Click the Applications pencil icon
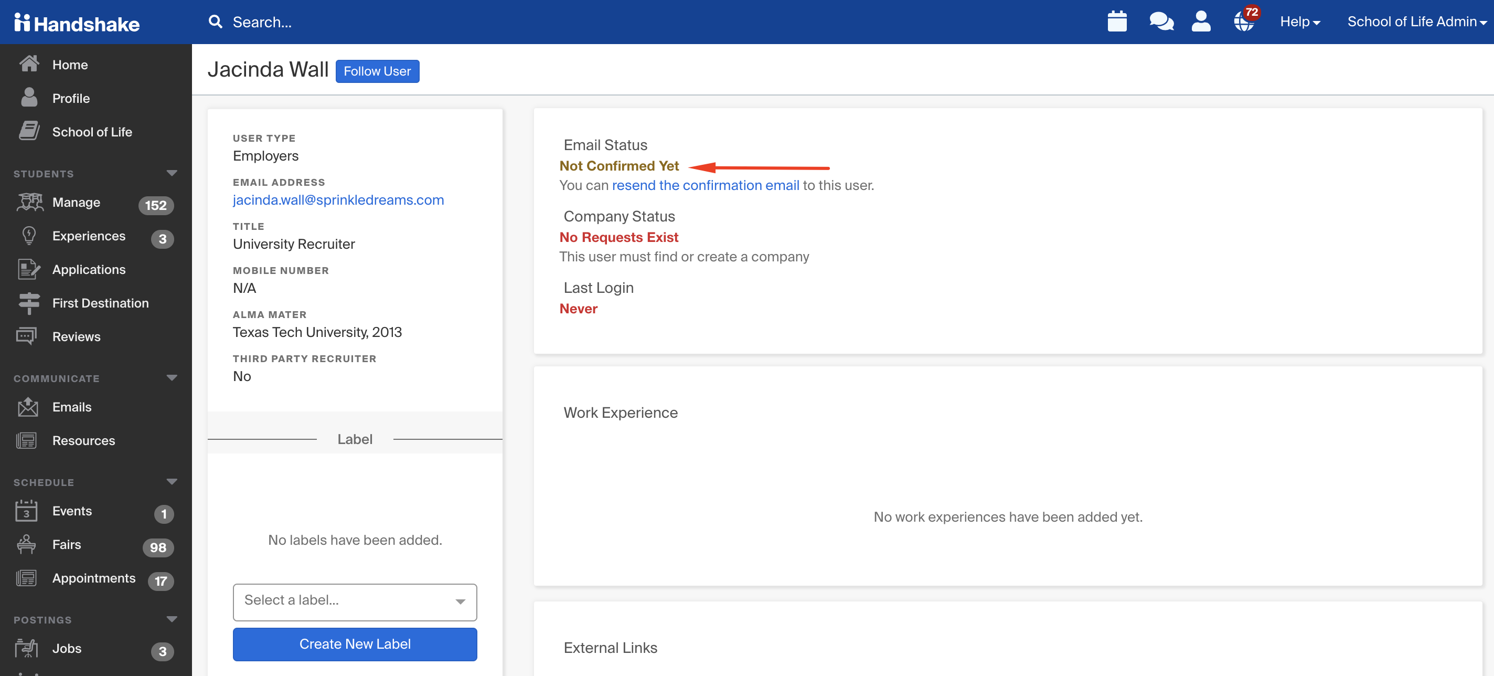 29,269
